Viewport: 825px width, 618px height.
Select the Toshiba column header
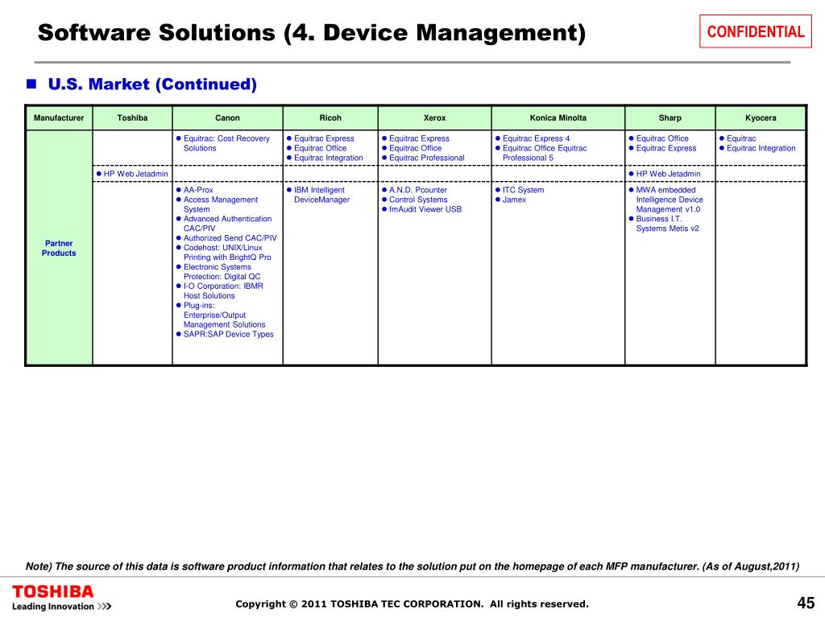(133, 117)
